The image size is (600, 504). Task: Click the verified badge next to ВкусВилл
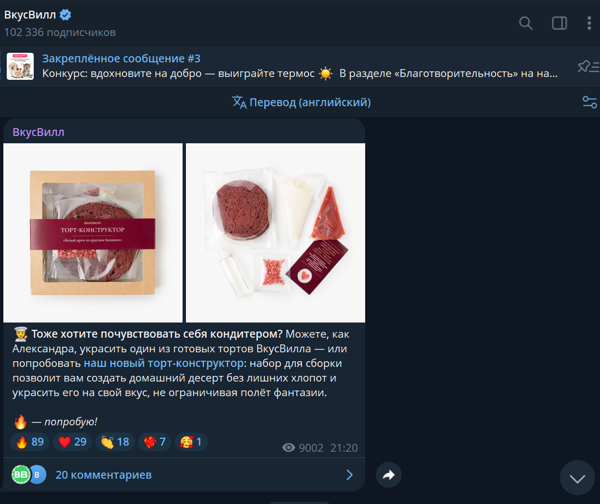[66, 15]
